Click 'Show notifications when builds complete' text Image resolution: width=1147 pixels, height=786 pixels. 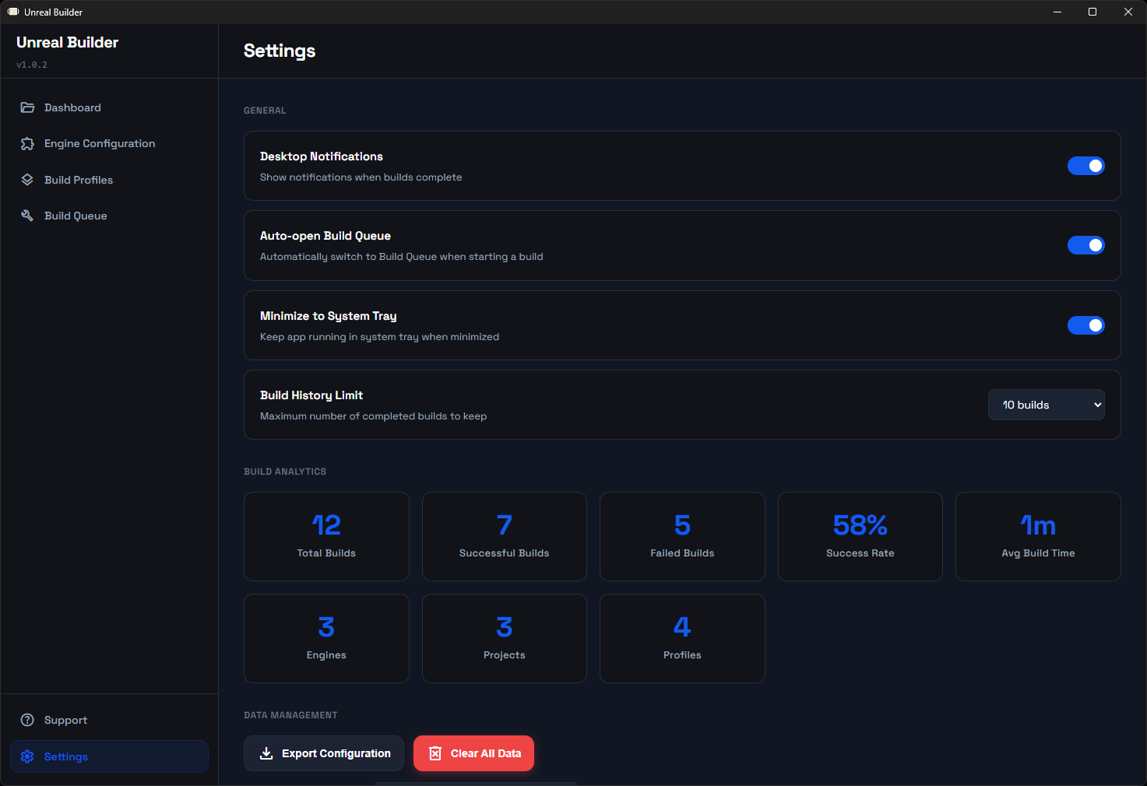(361, 177)
